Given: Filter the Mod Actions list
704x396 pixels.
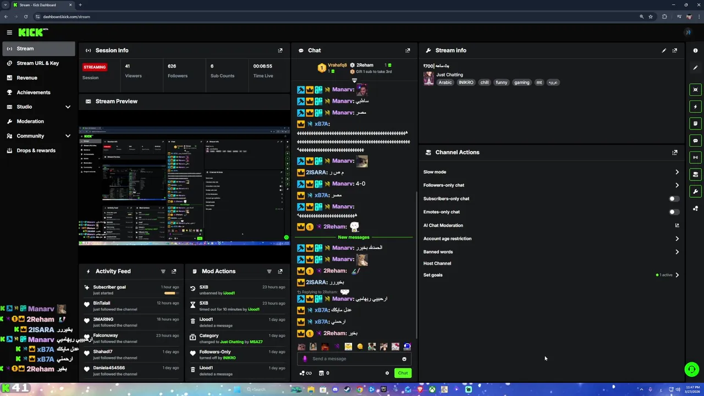Looking at the screenshot, I should pyautogui.click(x=269, y=271).
